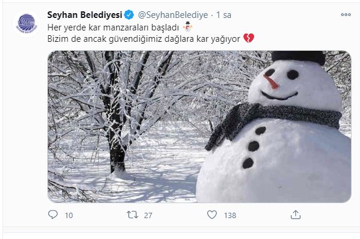Click the broken heart emoji
This screenshot has width=360, height=239.
pyautogui.click(x=249, y=38)
